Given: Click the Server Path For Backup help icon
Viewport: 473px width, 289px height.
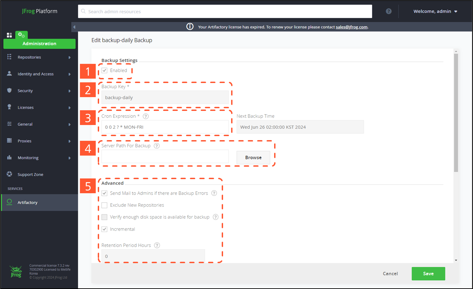Looking at the screenshot, I should (x=157, y=146).
